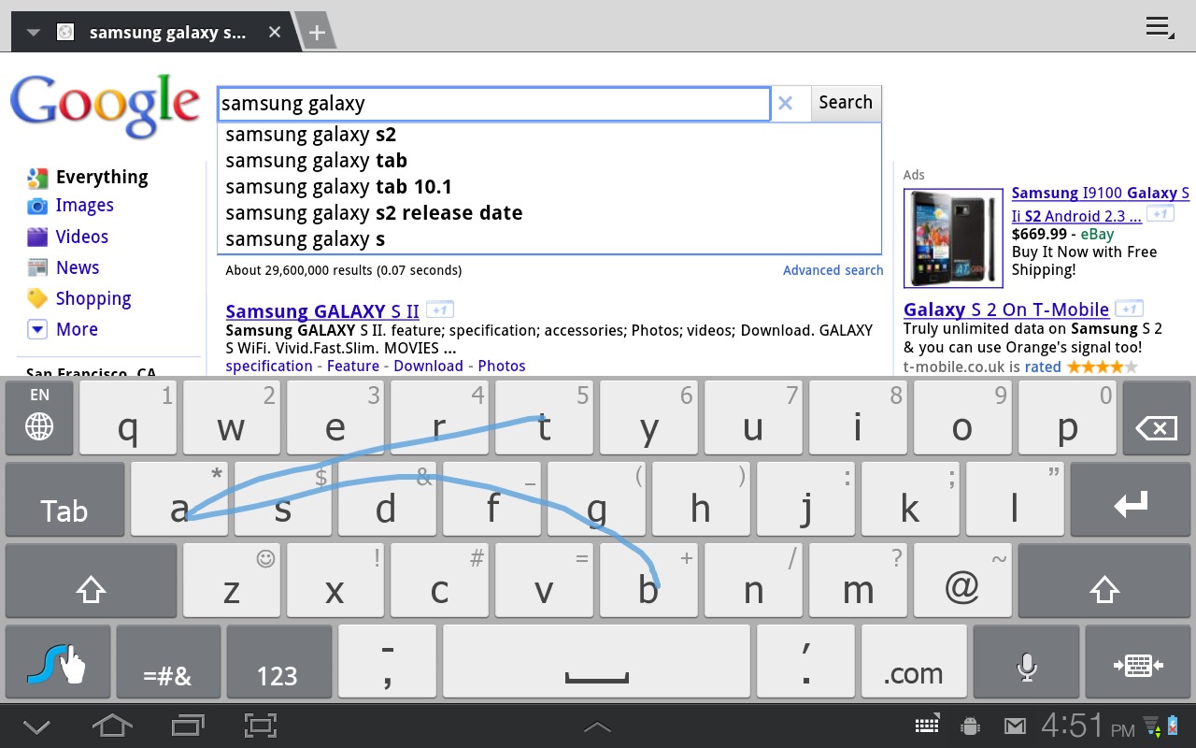Tap the recent apps button
The image size is (1196, 748).
188,726
